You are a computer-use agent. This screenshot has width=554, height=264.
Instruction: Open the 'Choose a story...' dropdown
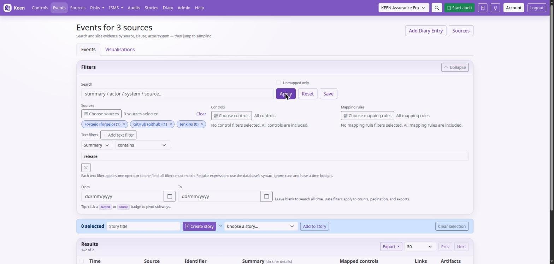(261, 226)
